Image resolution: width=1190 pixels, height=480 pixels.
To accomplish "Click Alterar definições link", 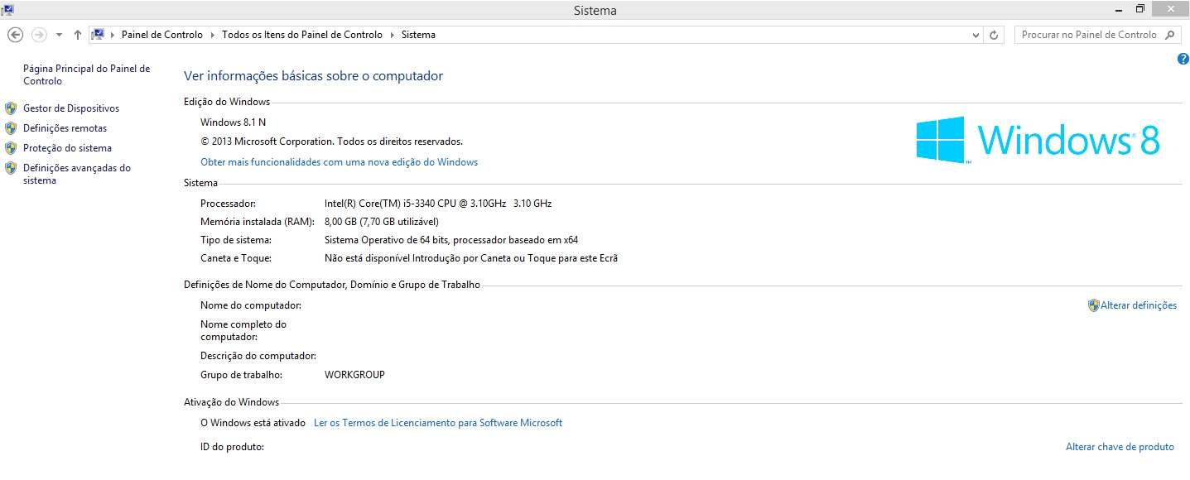I will (1139, 305).
